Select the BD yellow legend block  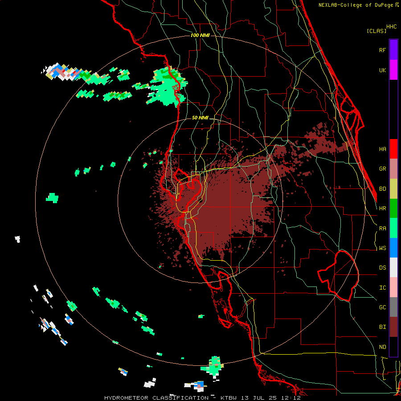click(393, 189)
